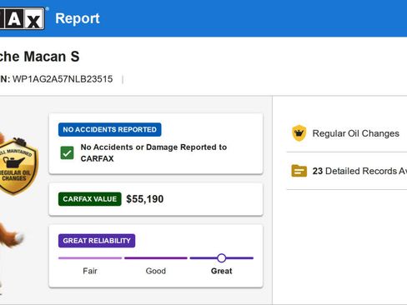Viewport: 407px width, 305px height.
Task: Click the Regular Oil Changes shield icon
Action: (299, 133)
